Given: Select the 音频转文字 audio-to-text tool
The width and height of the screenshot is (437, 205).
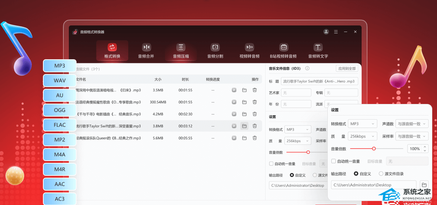Looking at the screenshot, I should (318, 51).
